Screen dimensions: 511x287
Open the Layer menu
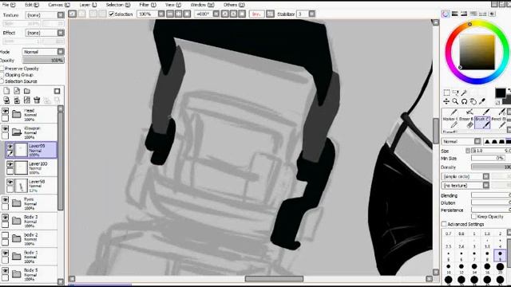click(88, 5)
